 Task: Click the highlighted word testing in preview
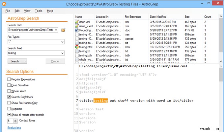point(100,100)
